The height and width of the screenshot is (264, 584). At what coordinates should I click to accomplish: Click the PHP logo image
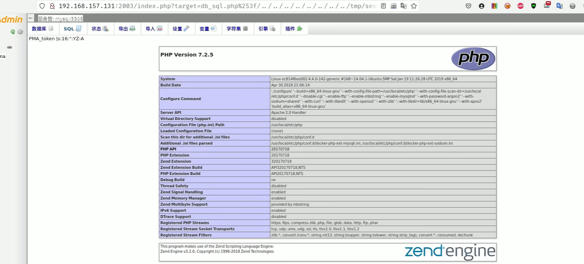[x=473, y=59]
